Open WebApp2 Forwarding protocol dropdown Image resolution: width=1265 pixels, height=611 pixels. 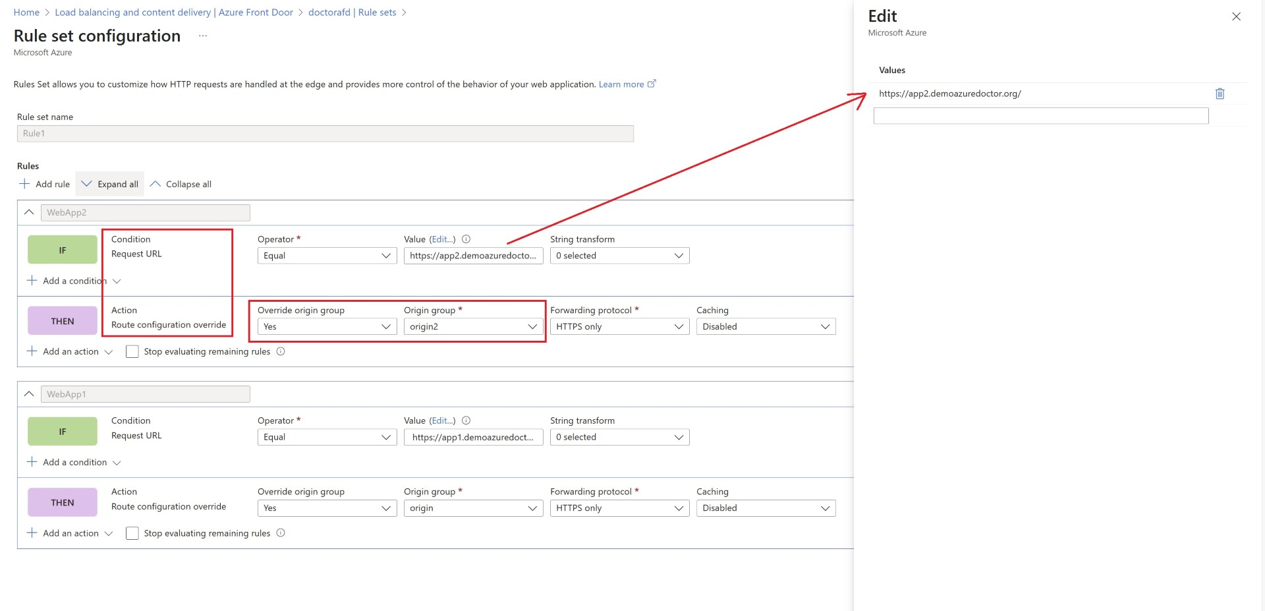619,326
